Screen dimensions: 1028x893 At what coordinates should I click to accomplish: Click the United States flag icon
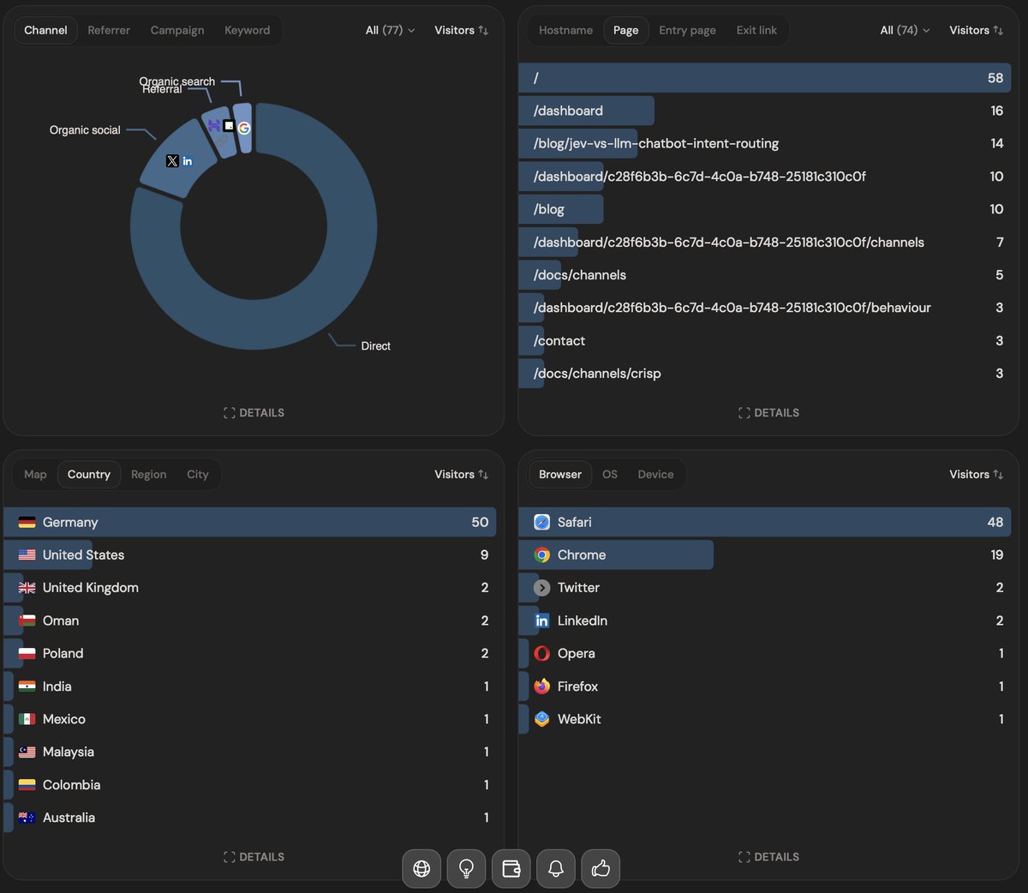point(27,554)
